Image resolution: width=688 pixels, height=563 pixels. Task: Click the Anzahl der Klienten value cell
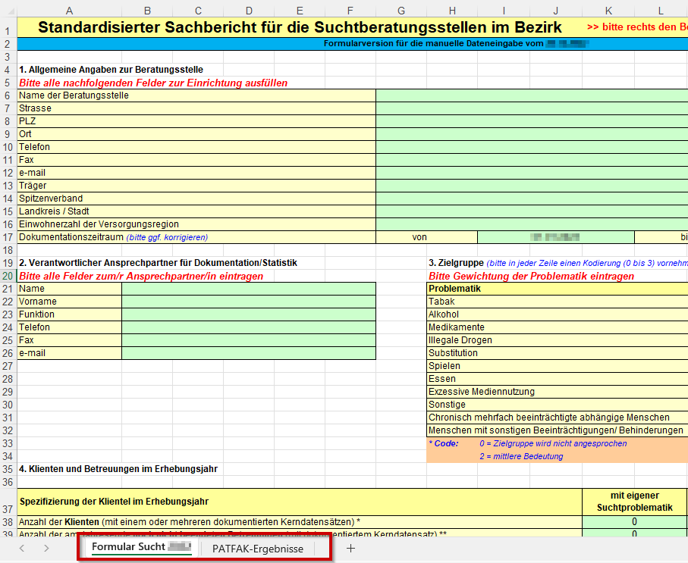[x=633, y=522]
